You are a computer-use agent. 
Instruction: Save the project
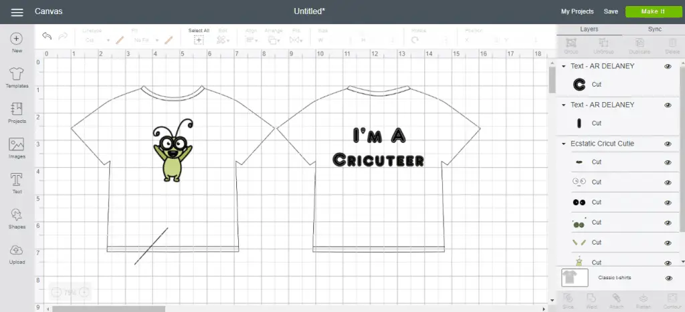[x=611, y=12]
